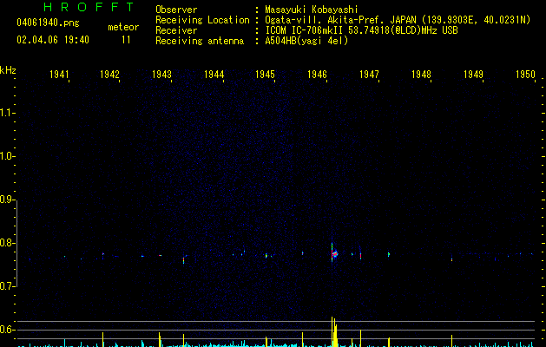
Task: Click the 1942 time axis label
Action: (x=109, y=75)
